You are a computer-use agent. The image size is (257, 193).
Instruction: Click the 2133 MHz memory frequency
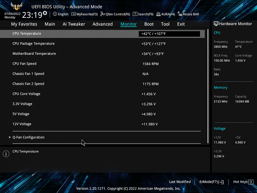(x=221, y=102)
